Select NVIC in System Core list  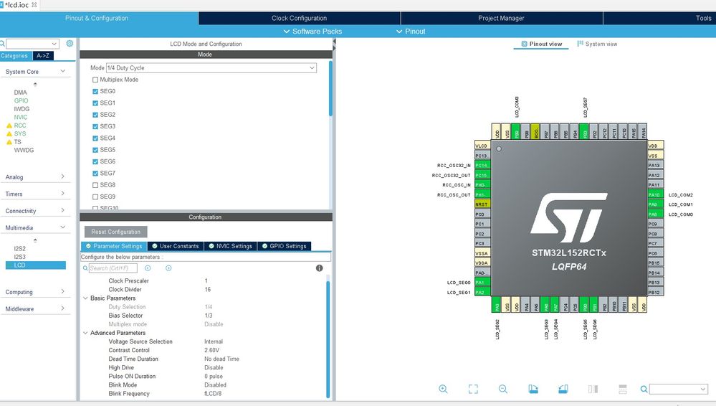coord(21,117)
